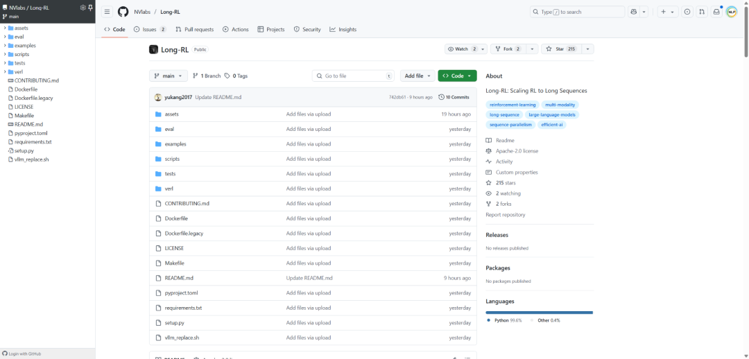
Task: Open the yukang2017 author link
Action: pyautogui.click(x=178, y=97)
